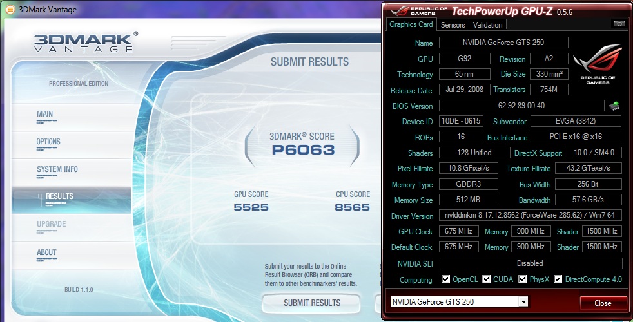Click the GPU-Z Close button
Screen dimensions: 633x322
[x=602, y=303]
